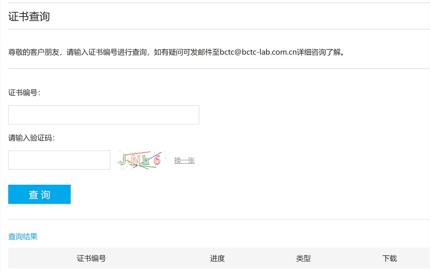This screenshot has height=273, width=430.
Task: Click the green letter h in captcha
Action: click(145, 160)
